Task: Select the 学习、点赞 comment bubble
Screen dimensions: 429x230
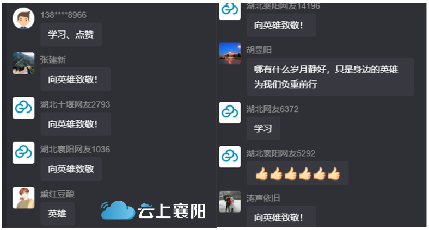Action: (x=71, y=34)
